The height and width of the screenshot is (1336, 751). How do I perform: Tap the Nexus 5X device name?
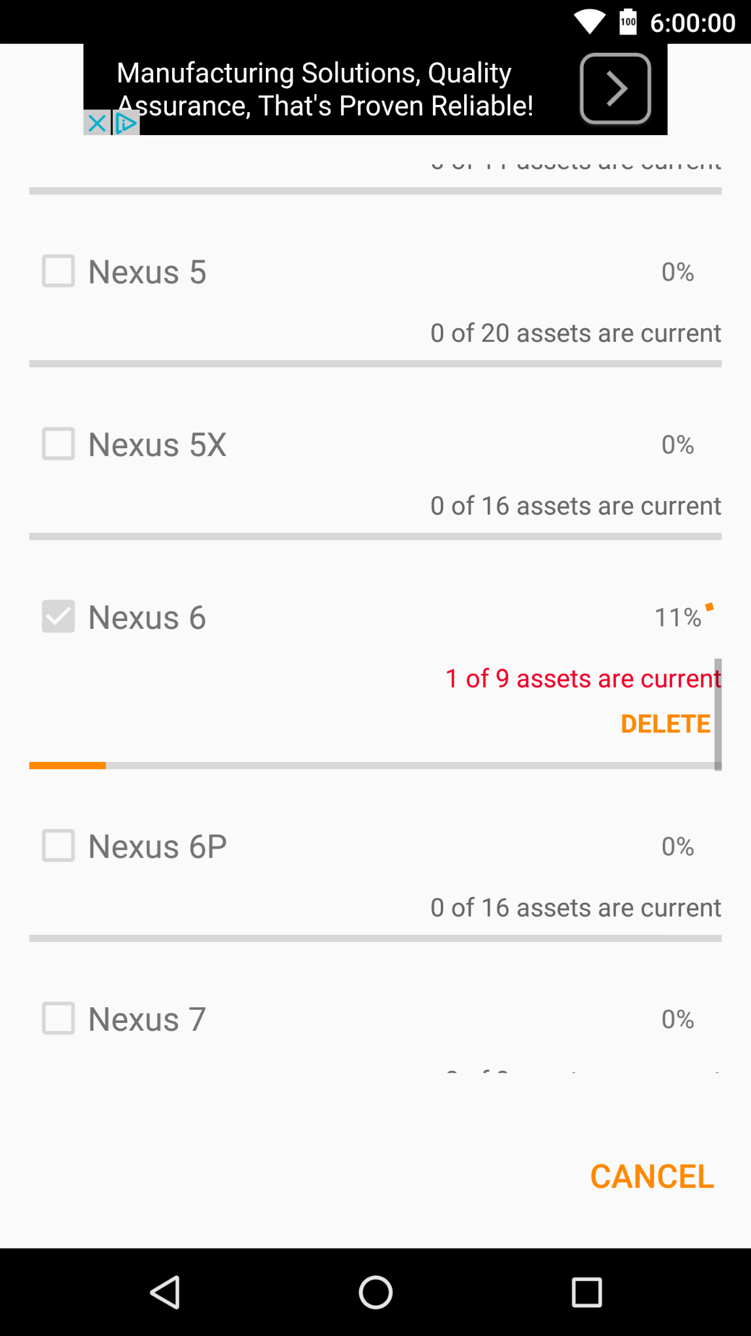click(157, 445)
